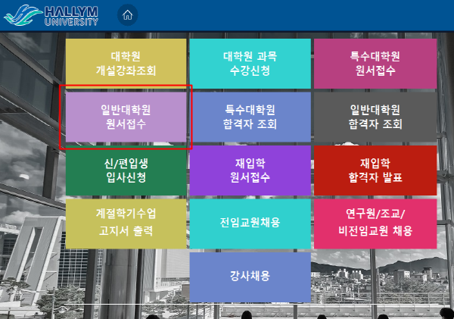Click the home icon in header

pyautogui.click(x=127, y=14)
